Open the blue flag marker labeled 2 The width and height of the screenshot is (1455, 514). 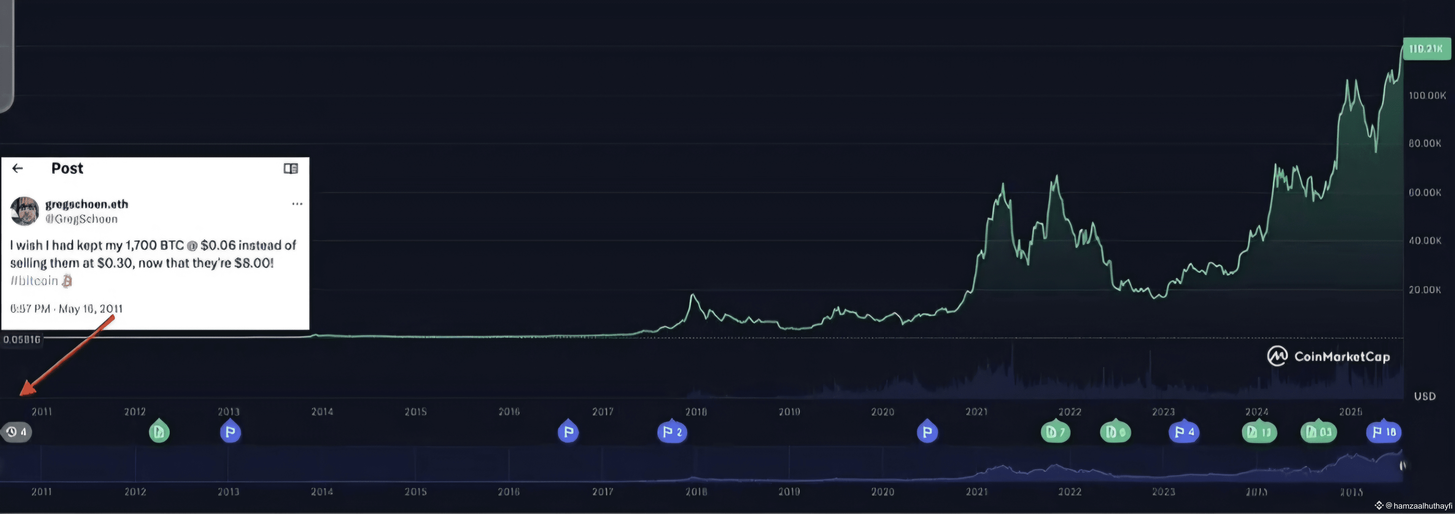tap(672, 432)
